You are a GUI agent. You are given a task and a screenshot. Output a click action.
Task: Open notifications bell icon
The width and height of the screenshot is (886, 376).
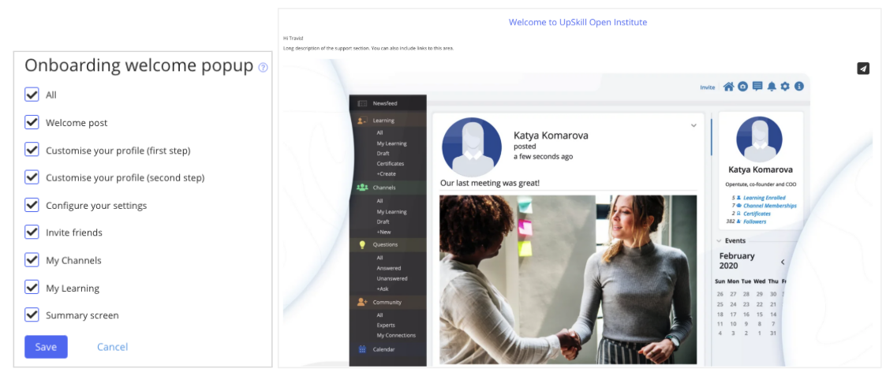click(772, 87)
